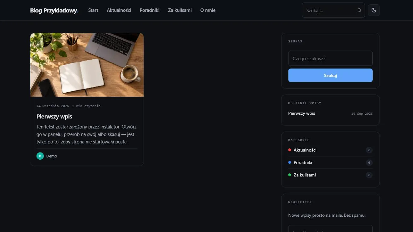Focus the Czego szukasz? sidebar input
Viewport: 413px width, 232px height.
[330, 58]
